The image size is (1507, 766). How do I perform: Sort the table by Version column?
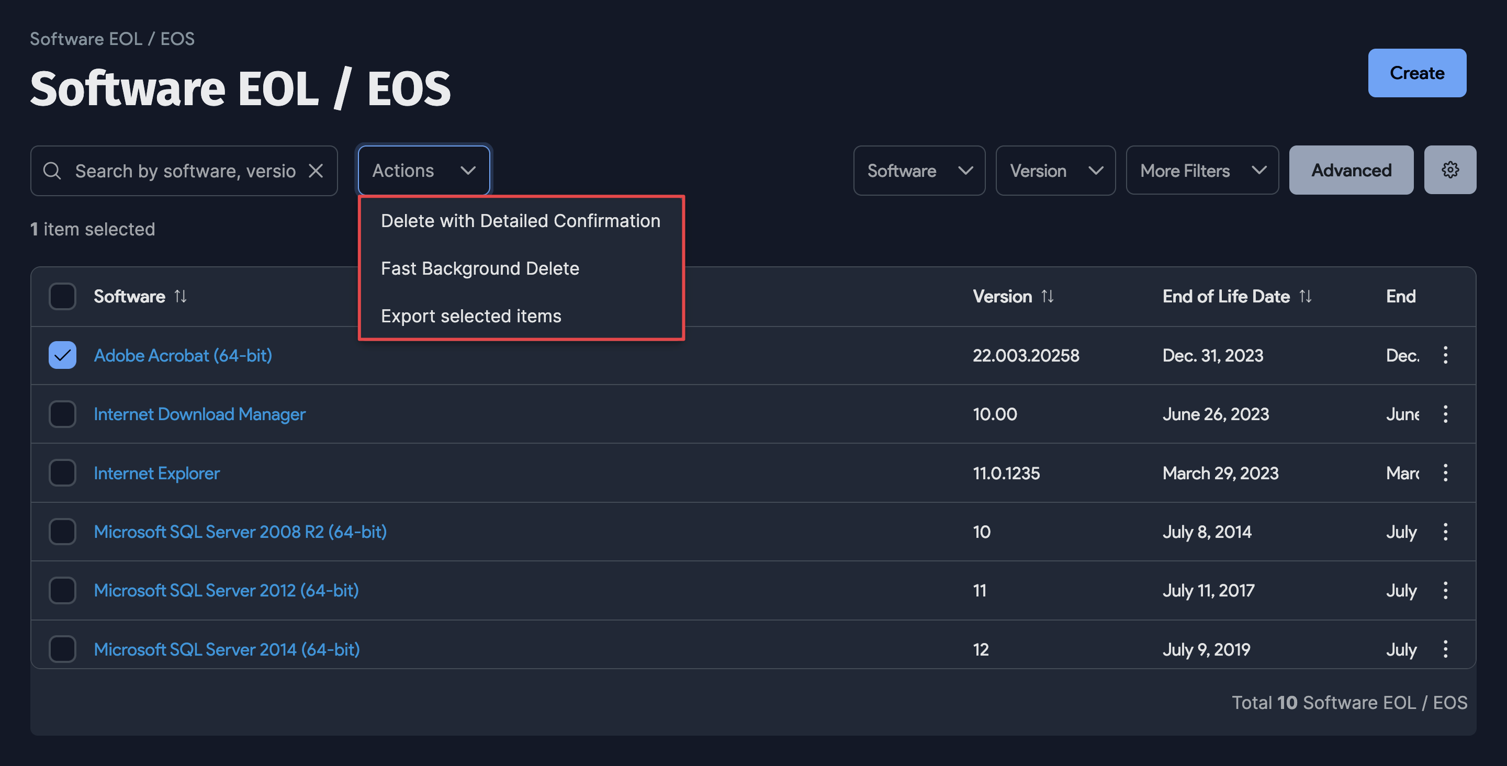click(x=1047, y=296)
